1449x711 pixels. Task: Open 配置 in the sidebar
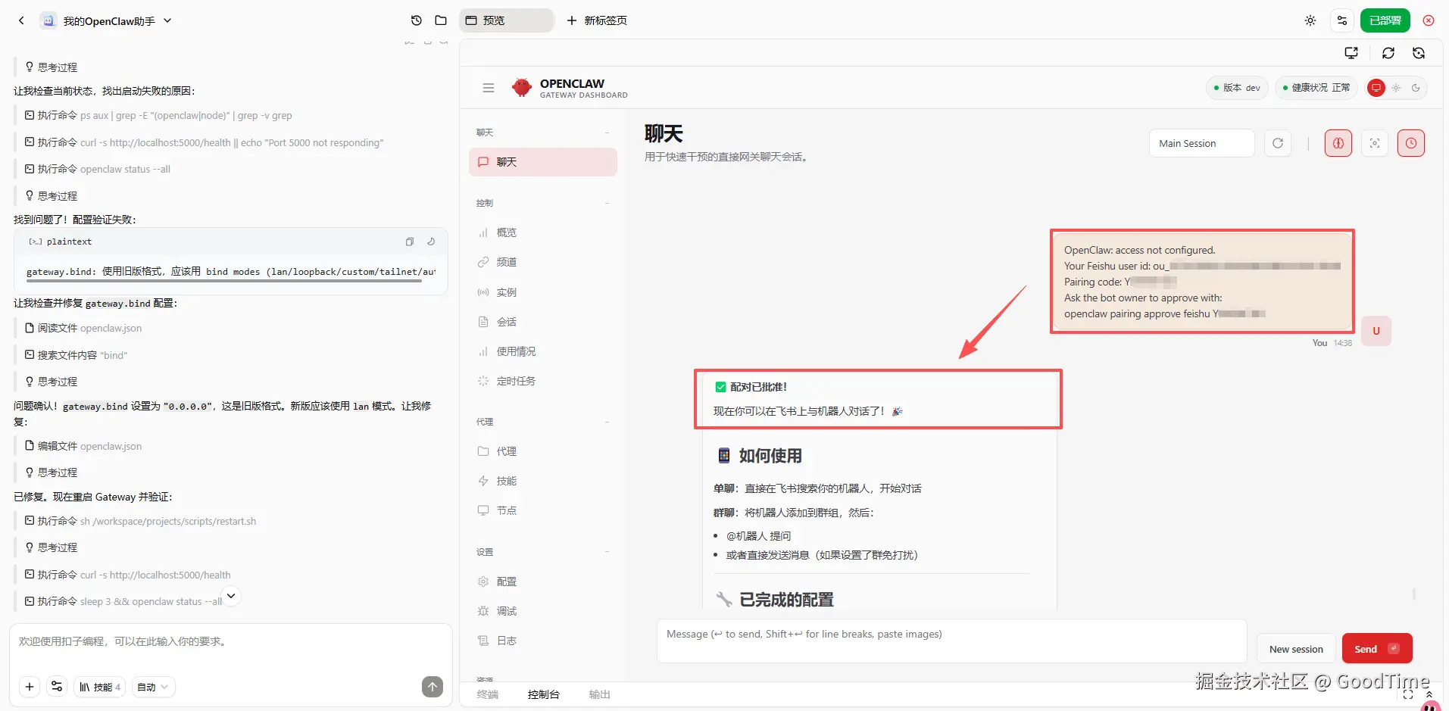(543, 582)
